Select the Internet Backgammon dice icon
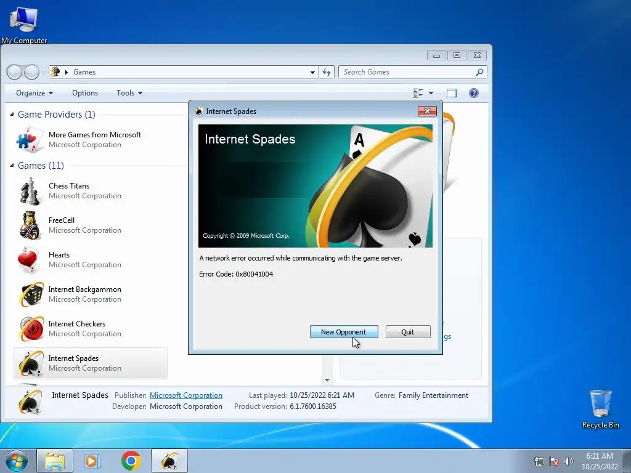 click(31, 294)
